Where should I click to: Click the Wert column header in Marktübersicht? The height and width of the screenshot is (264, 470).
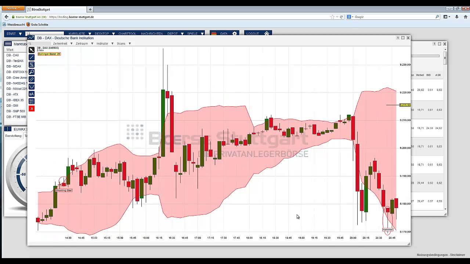pyautogui.click(x=10, y=49)
